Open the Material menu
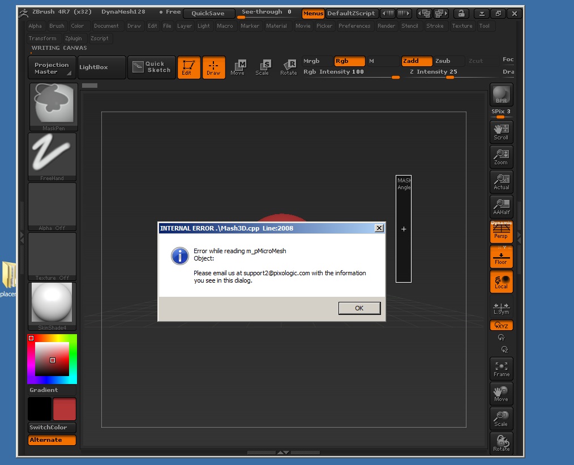This screenshot has width=574, height=465. coord(276,26)
